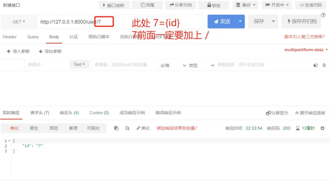Switch to 原生 raw response view
The image size is (330, 182).
34,128
